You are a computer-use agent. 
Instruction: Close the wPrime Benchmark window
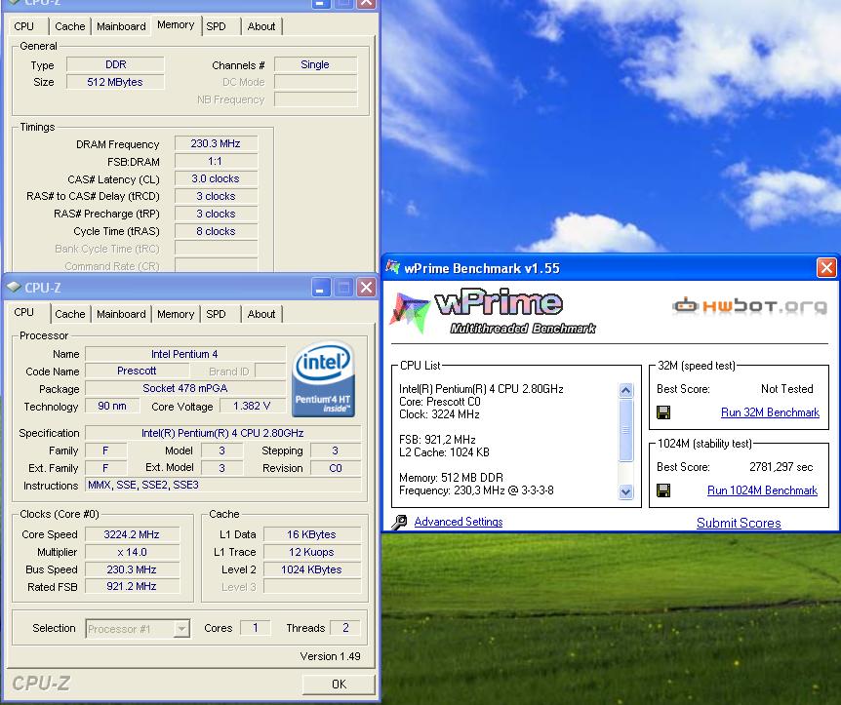click(x=826, y=267)
